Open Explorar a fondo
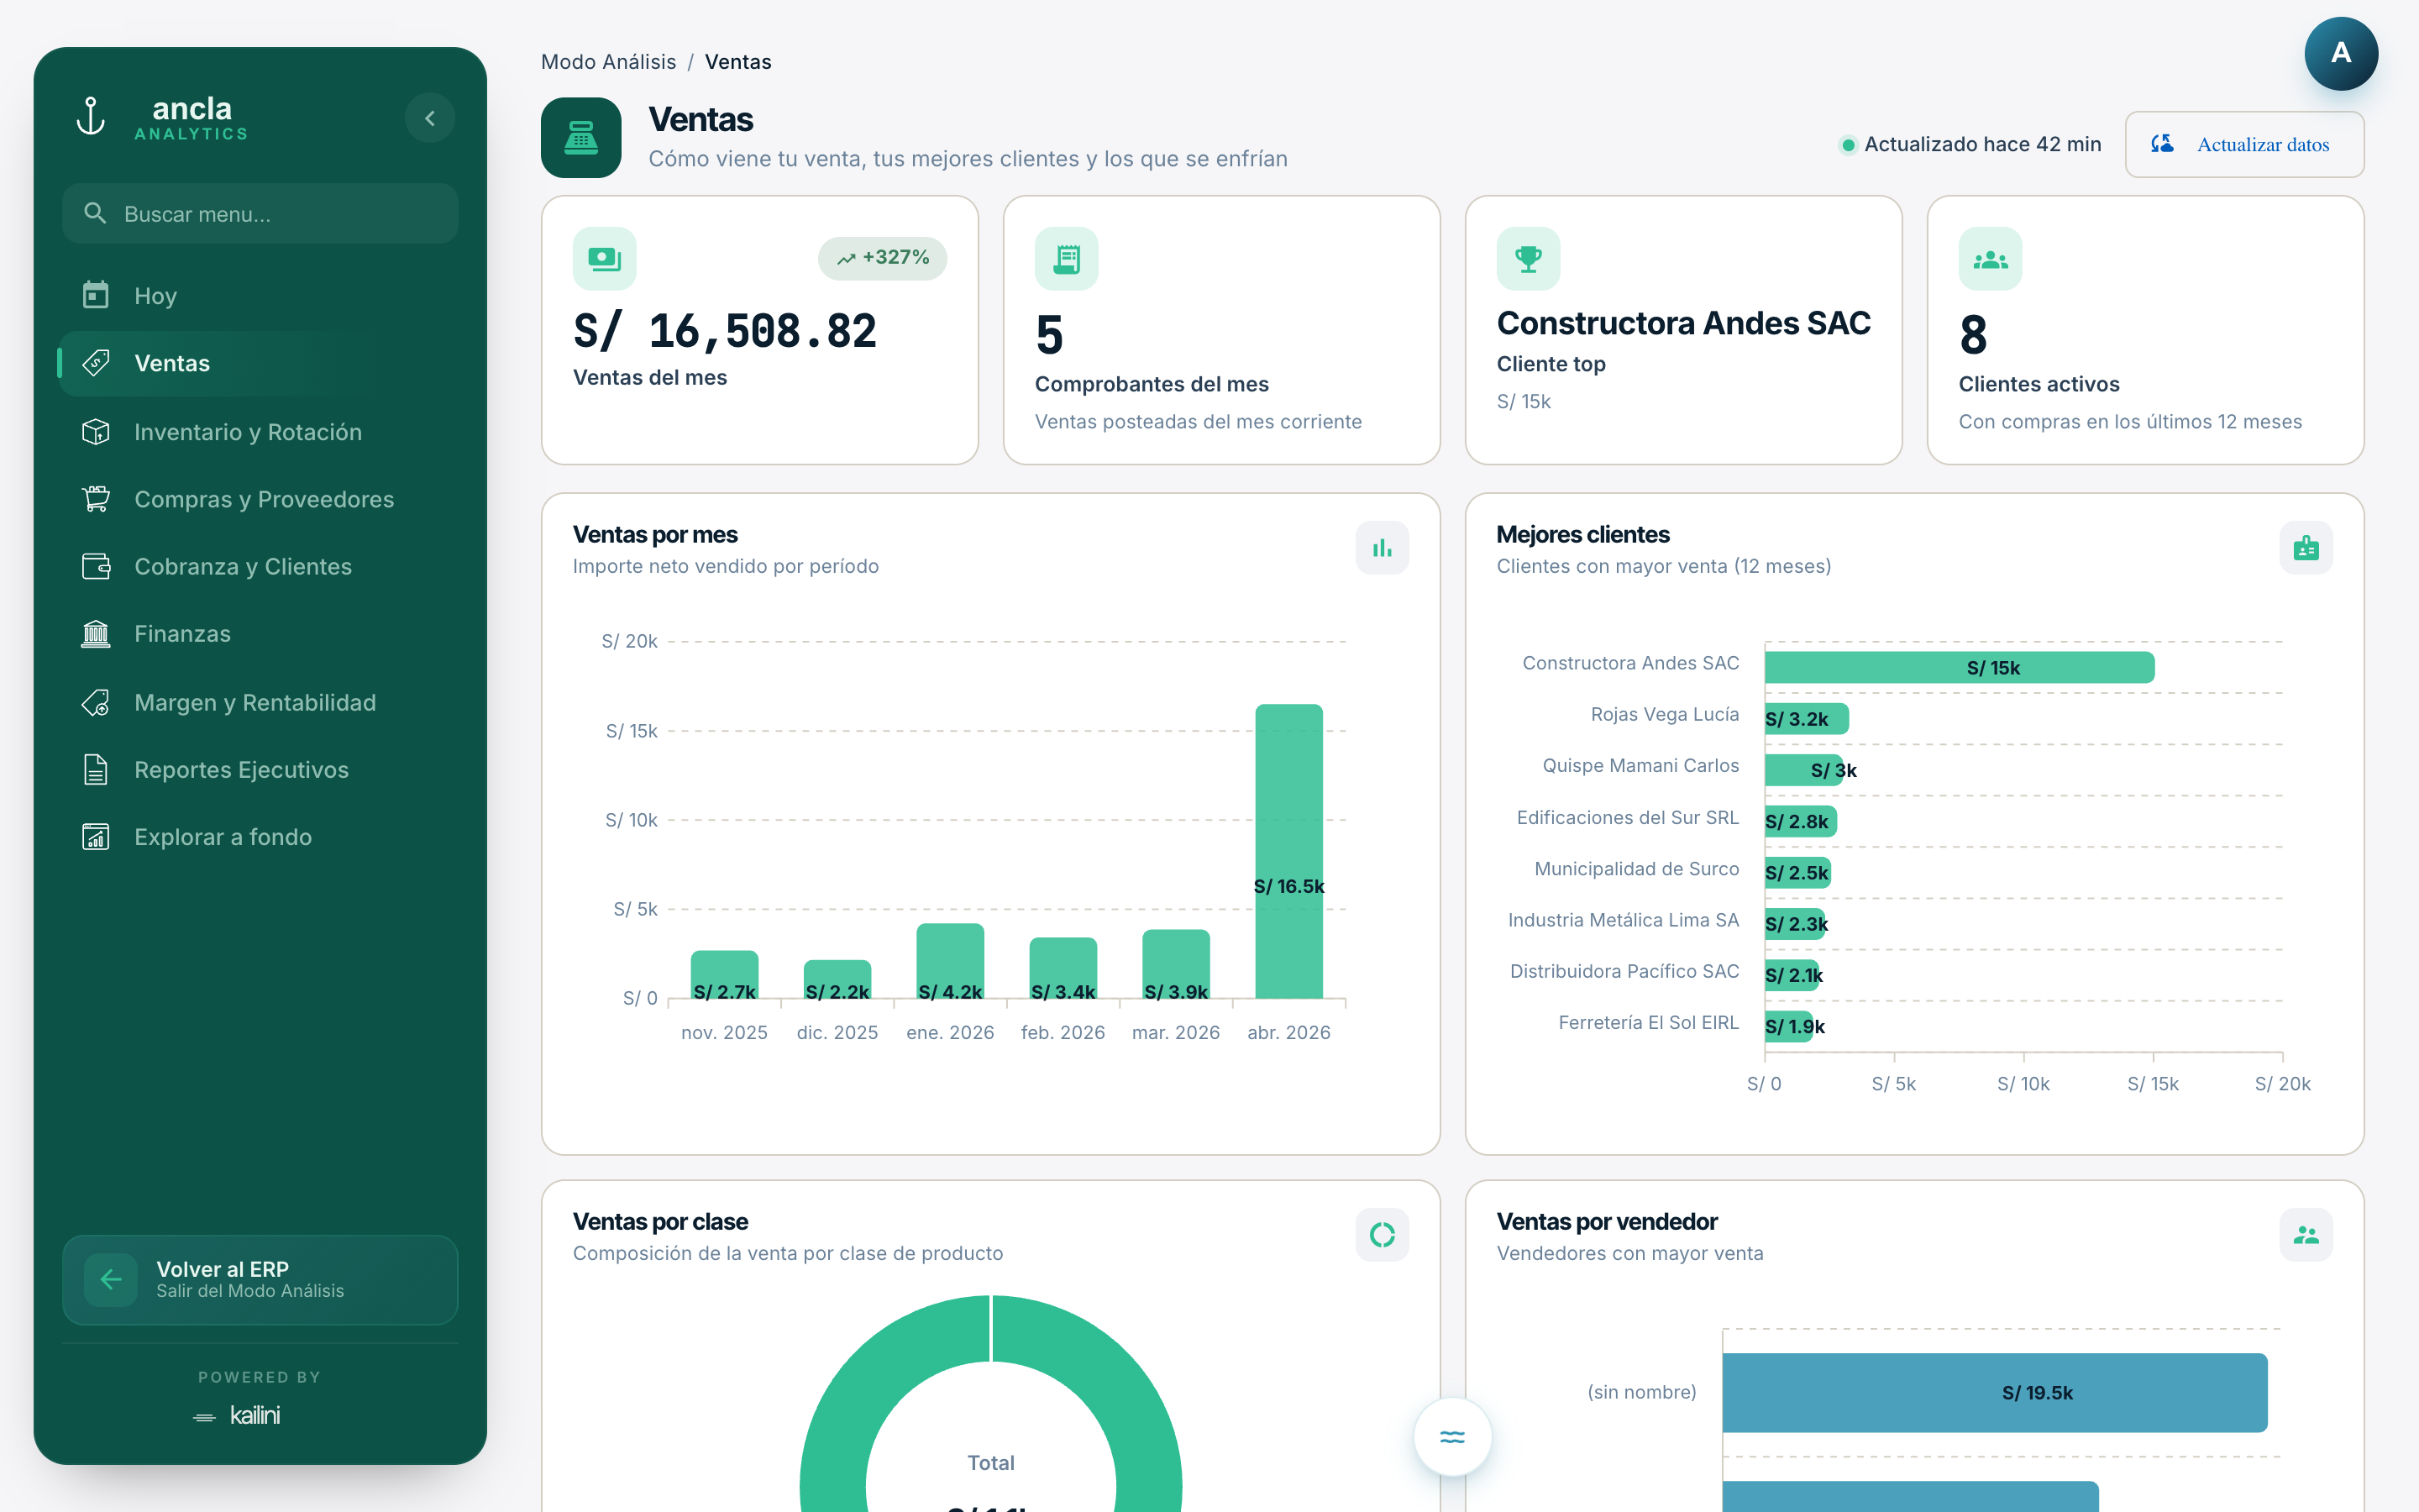Viewport: 2419px width, 1512px height. coord(260,836)
